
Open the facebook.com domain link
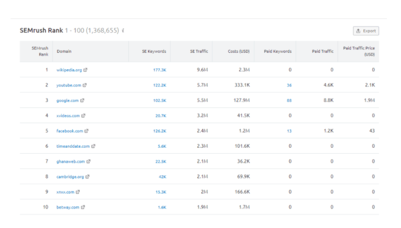pyautogui.click(x=70, y=131)
